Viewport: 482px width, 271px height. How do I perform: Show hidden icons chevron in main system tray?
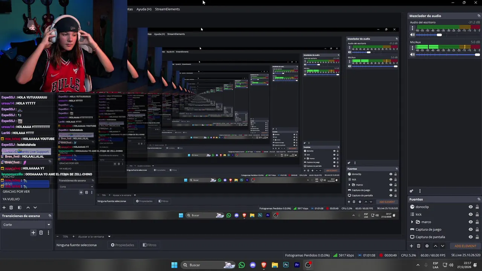click(x=418, y=265)
